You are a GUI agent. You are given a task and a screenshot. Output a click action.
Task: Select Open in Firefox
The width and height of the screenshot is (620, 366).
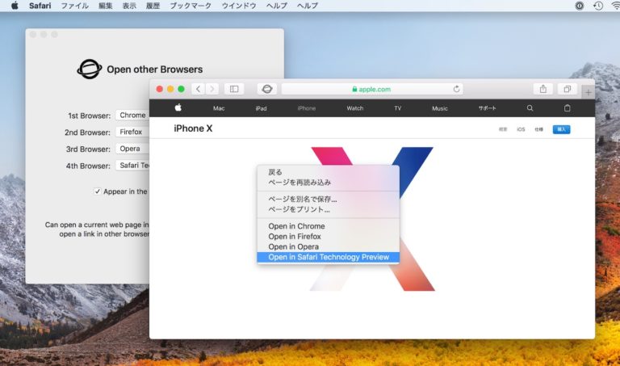point(328,236)
